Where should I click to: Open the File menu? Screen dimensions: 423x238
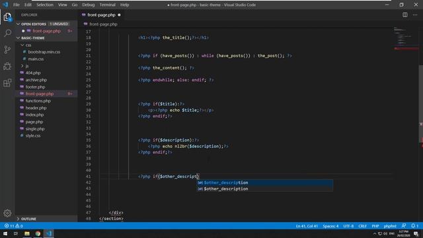[17, 5]
